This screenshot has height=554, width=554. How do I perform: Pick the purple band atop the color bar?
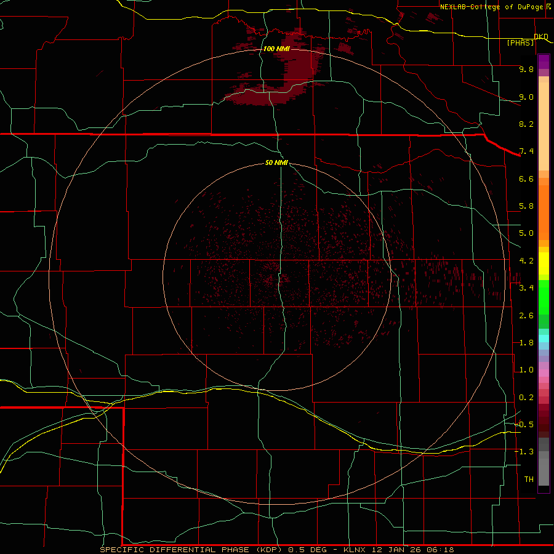pyautogui.click(x=544, y=62)
